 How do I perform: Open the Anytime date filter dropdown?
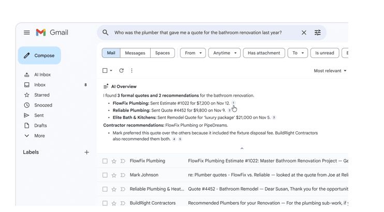point(225,53)
